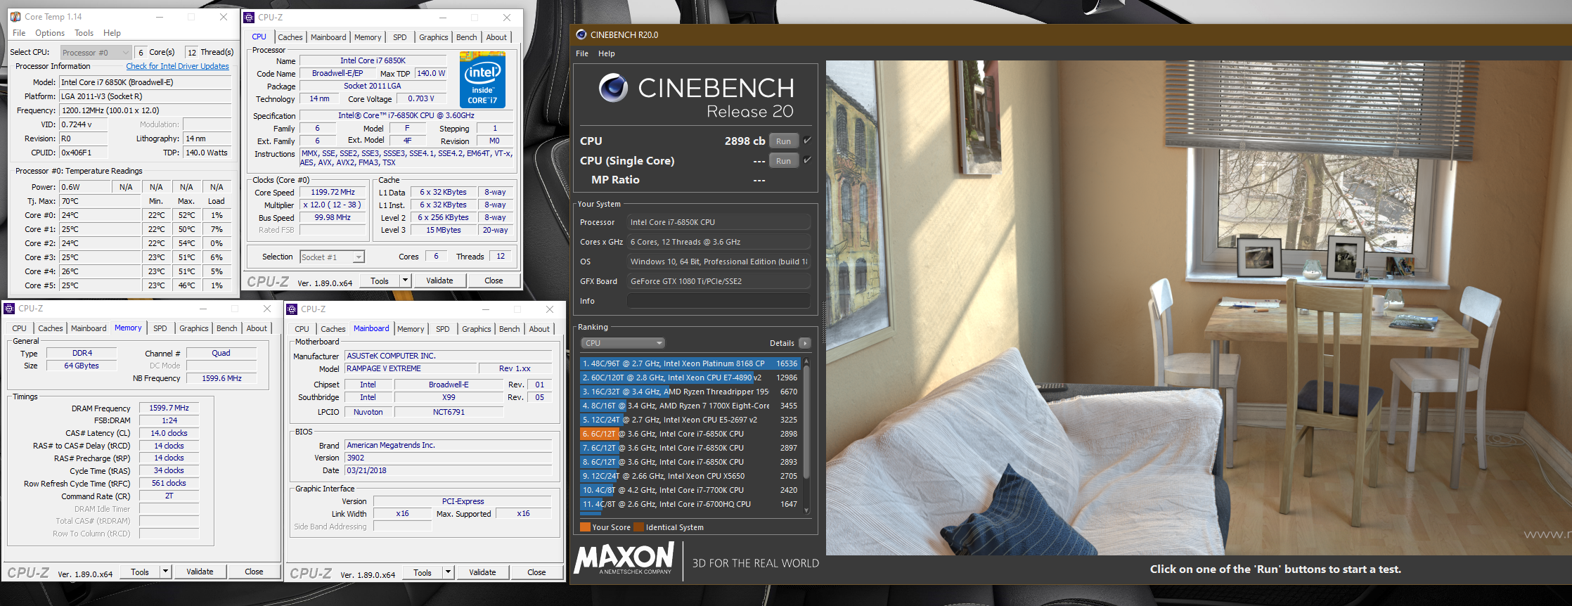Switch to Bench tab in top CPU-Z
This screenshot has height=606, width=1572.
467,37
